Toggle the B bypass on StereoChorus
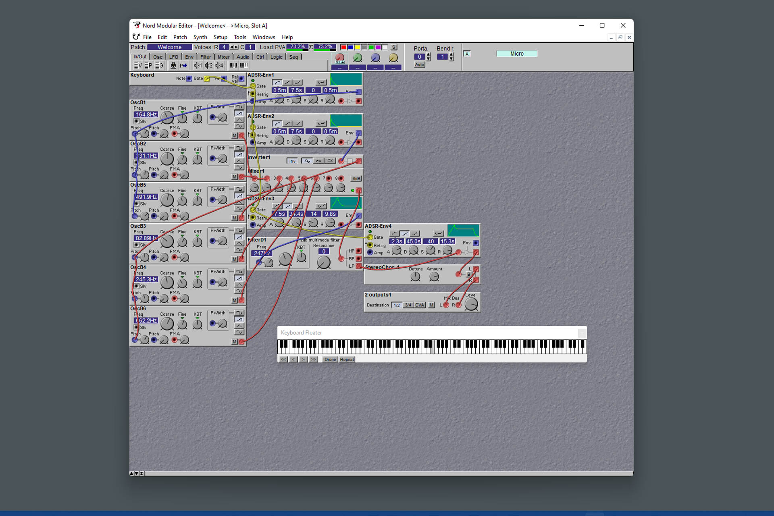 pos(468,275)
